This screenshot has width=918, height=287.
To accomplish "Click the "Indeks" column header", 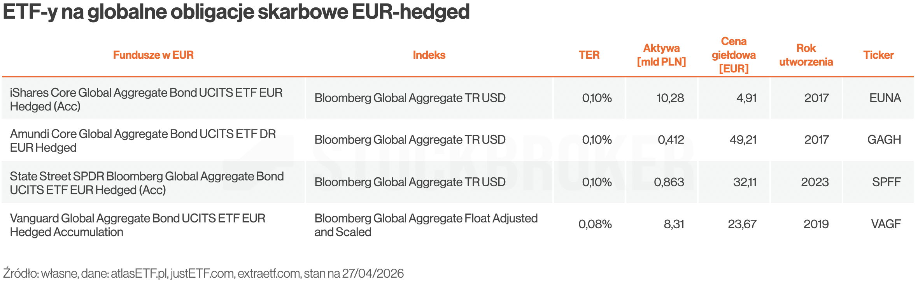I will click(429, 55).
